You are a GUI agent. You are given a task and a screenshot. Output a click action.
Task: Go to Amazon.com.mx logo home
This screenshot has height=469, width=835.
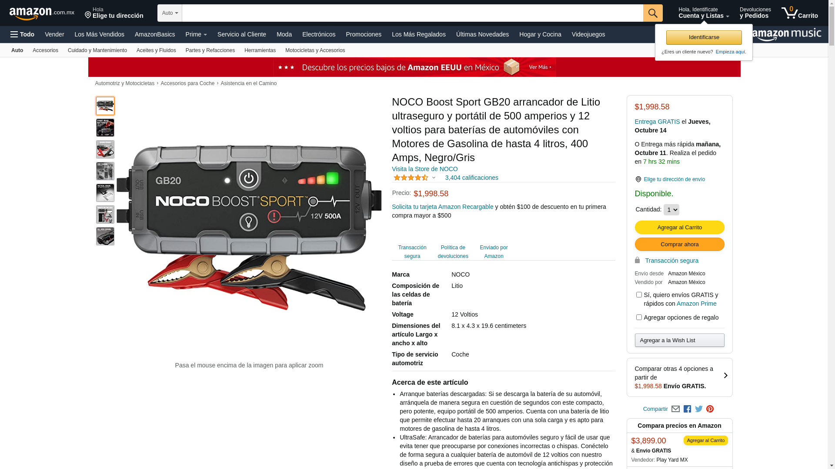[x=42, y=13]
